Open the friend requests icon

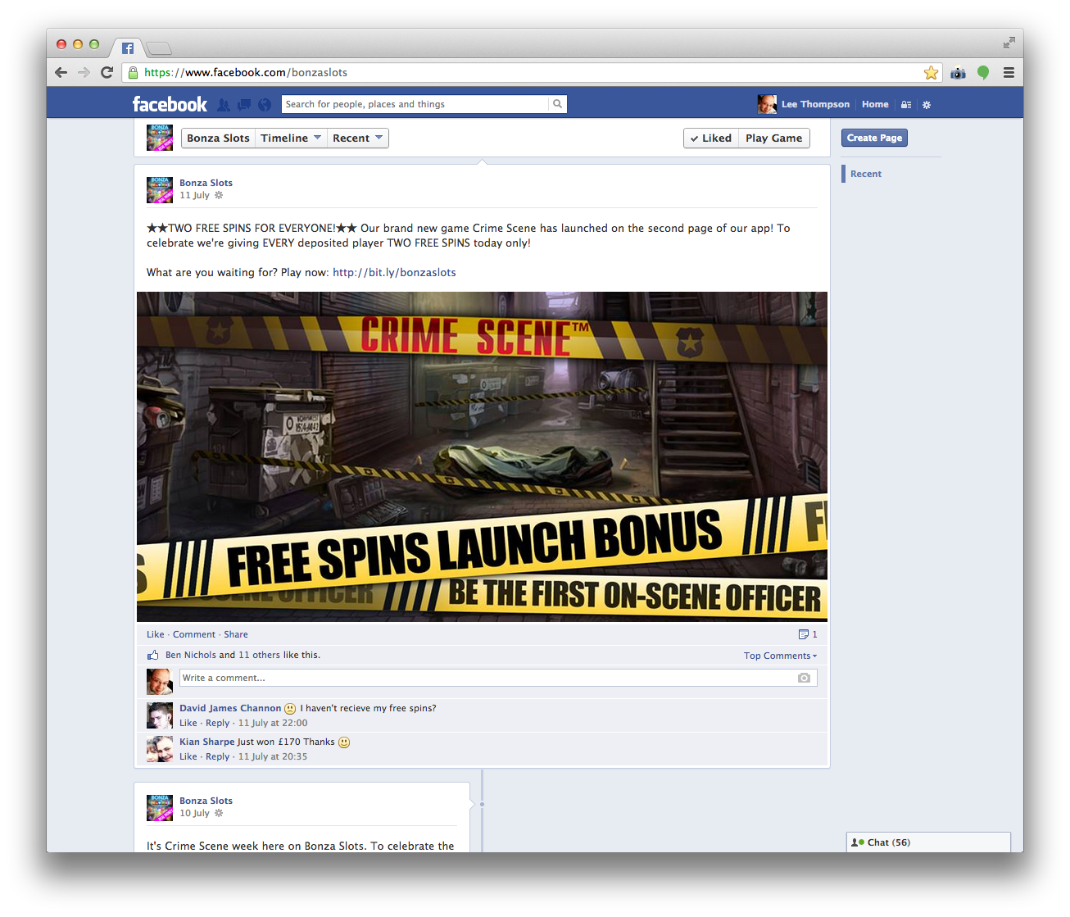click(224, 105)
